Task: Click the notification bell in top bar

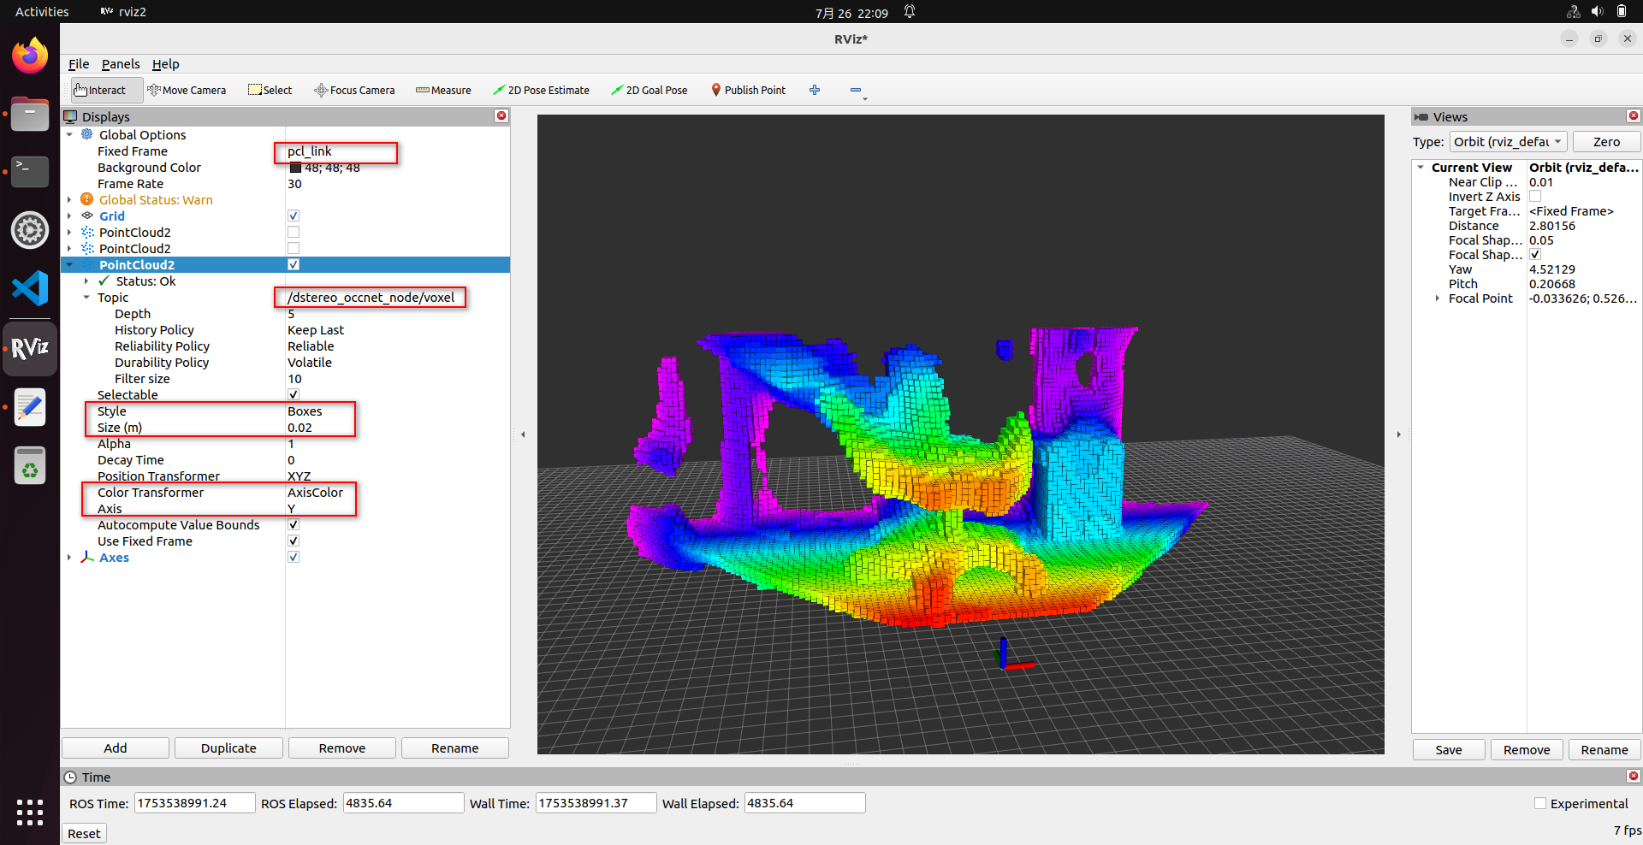Action: [x=910, y=12]
